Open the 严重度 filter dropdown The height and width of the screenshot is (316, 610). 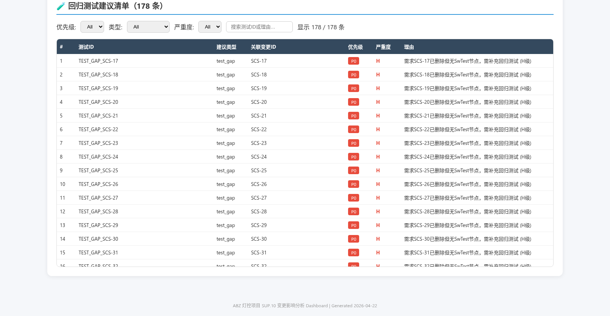tap(210, 27)
